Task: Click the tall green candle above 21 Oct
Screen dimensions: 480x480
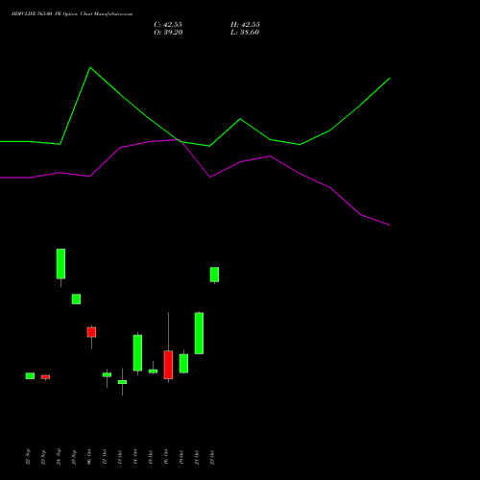Action: tap(199, 333)
